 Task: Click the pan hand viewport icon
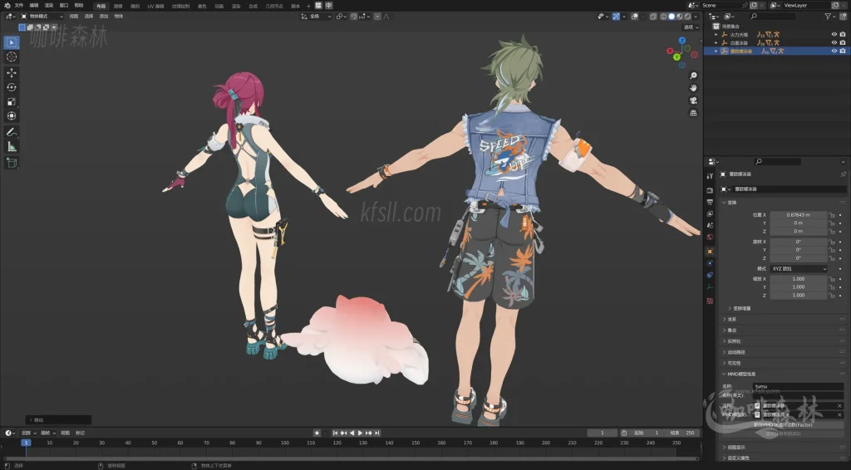click(693, 88)
